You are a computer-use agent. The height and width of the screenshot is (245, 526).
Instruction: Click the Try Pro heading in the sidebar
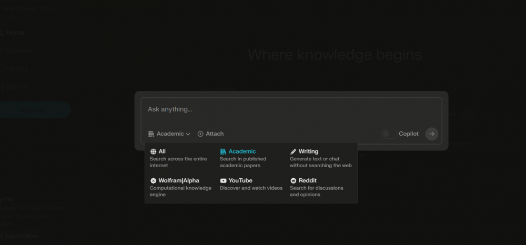[x=7, y=199]
